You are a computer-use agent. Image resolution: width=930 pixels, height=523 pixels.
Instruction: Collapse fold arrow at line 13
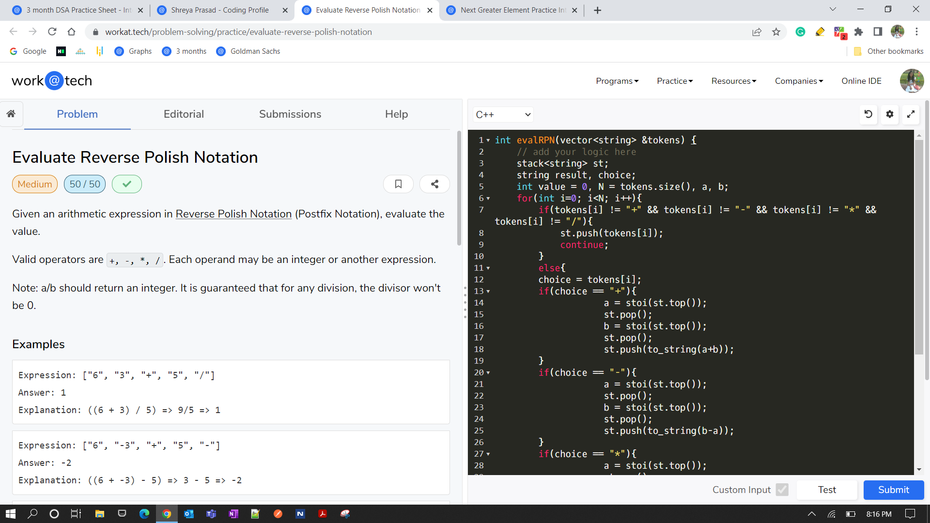[x=488, y=292]
